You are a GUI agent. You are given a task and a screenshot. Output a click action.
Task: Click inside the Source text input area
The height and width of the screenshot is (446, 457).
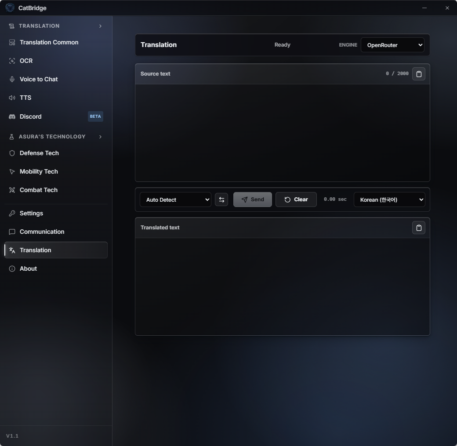point(283,133)
